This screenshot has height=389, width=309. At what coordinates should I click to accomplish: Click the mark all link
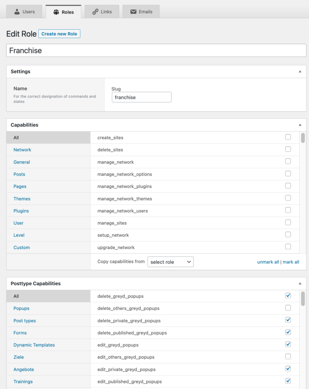point(290,261)
